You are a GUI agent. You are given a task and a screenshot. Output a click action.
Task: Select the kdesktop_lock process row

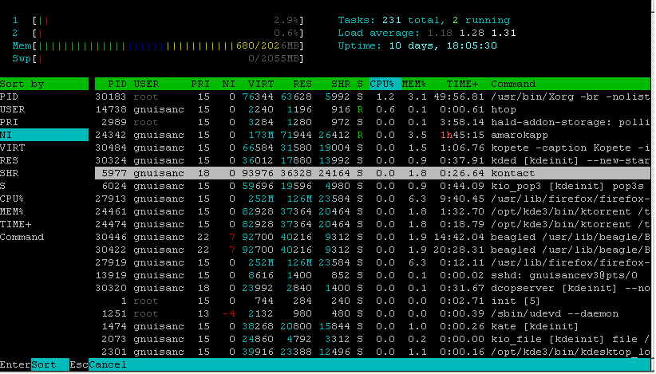pyautogui.click(x=373, y=352)
